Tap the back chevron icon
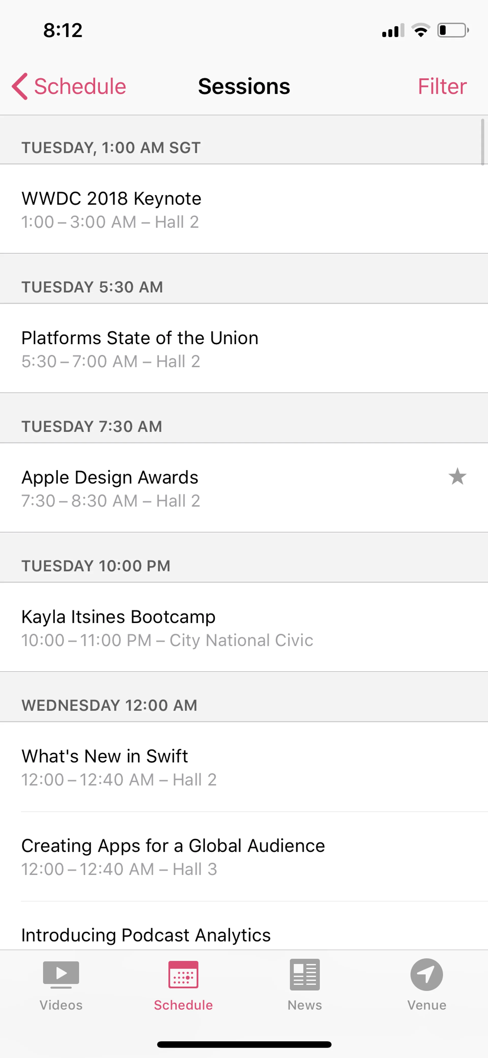488x1058 pixels. (x=20, y=86)
